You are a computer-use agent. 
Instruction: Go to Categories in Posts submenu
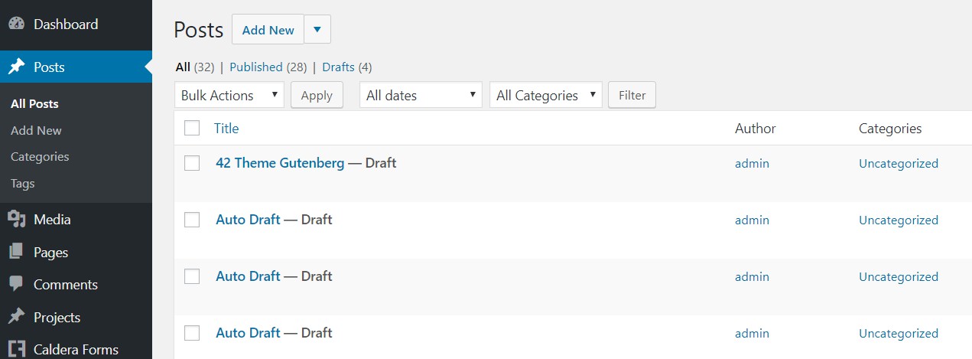pos(40,157)
